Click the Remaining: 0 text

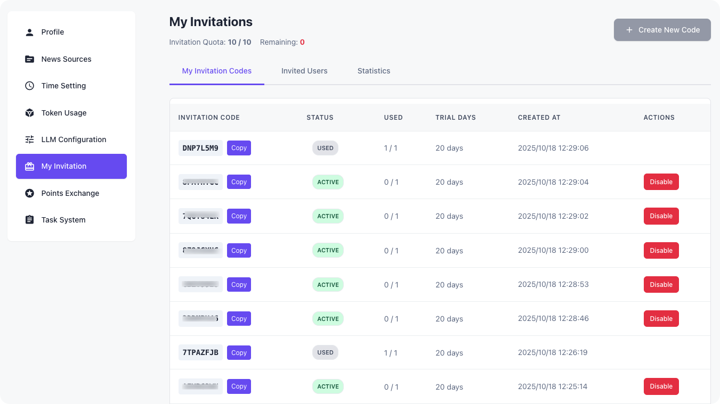tap(282, 42)
